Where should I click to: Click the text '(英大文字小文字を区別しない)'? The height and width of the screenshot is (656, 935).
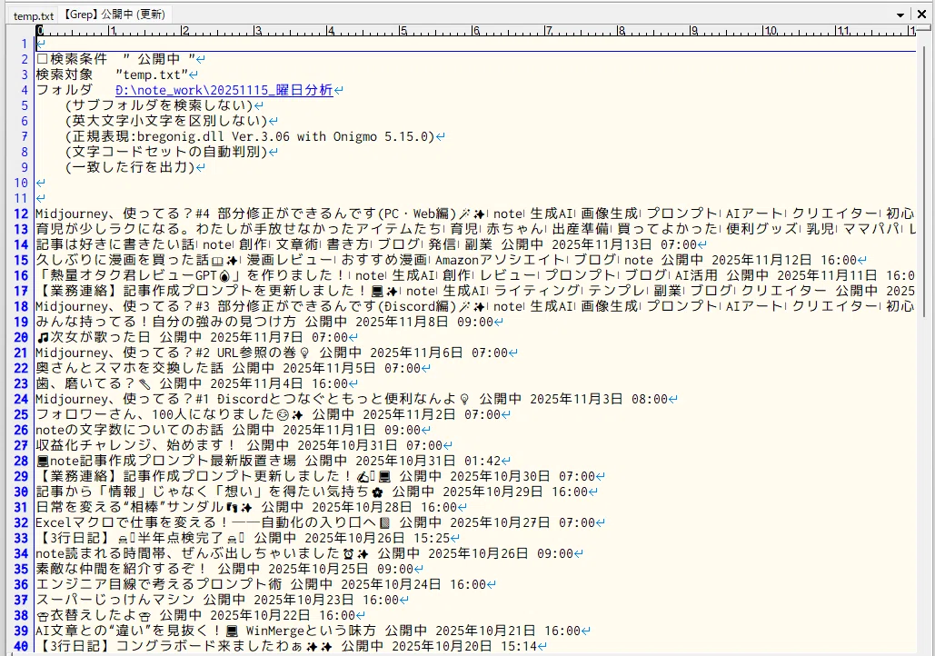pos(166,121)
